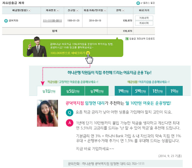Click the 거래내역 button
The height and width of the screenshot is (168, 192).
144,18
